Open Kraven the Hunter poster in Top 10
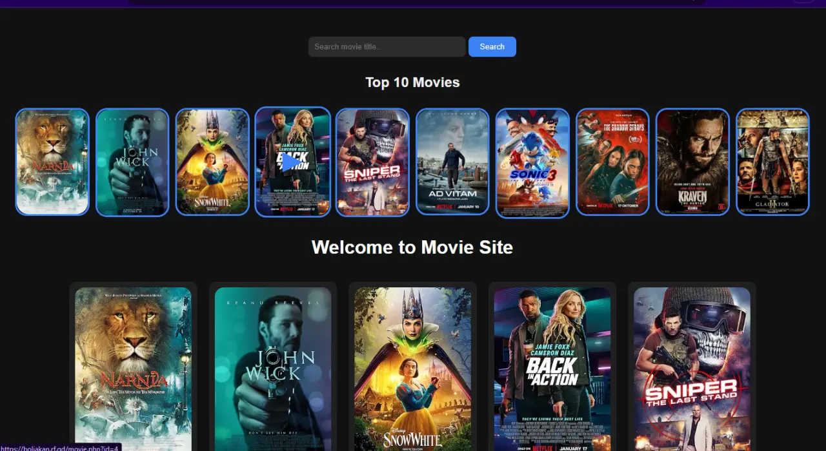The image size is (826, 451). coord(692,162)
